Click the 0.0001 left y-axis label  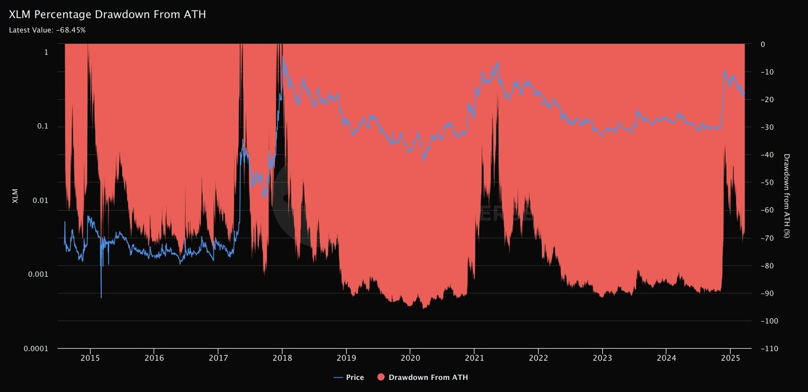pos(36,349)
